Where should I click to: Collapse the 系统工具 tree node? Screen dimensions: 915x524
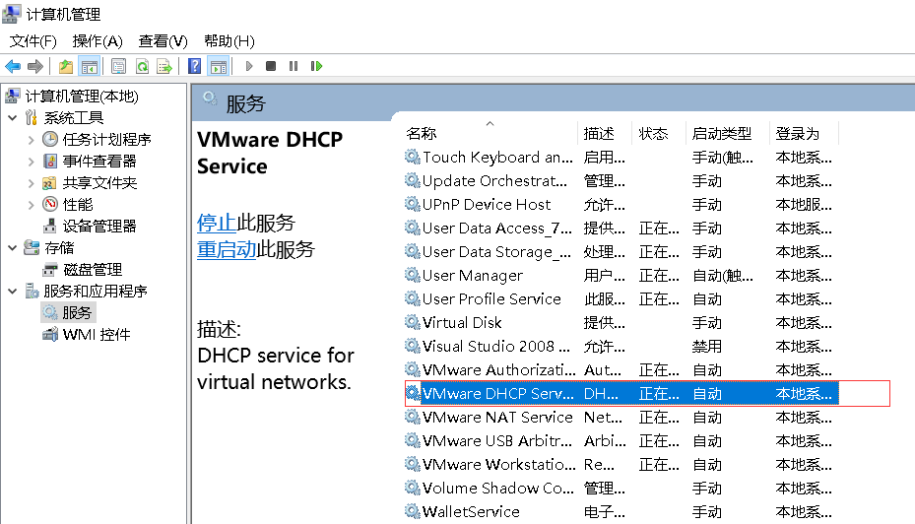[x=12, y=118]
